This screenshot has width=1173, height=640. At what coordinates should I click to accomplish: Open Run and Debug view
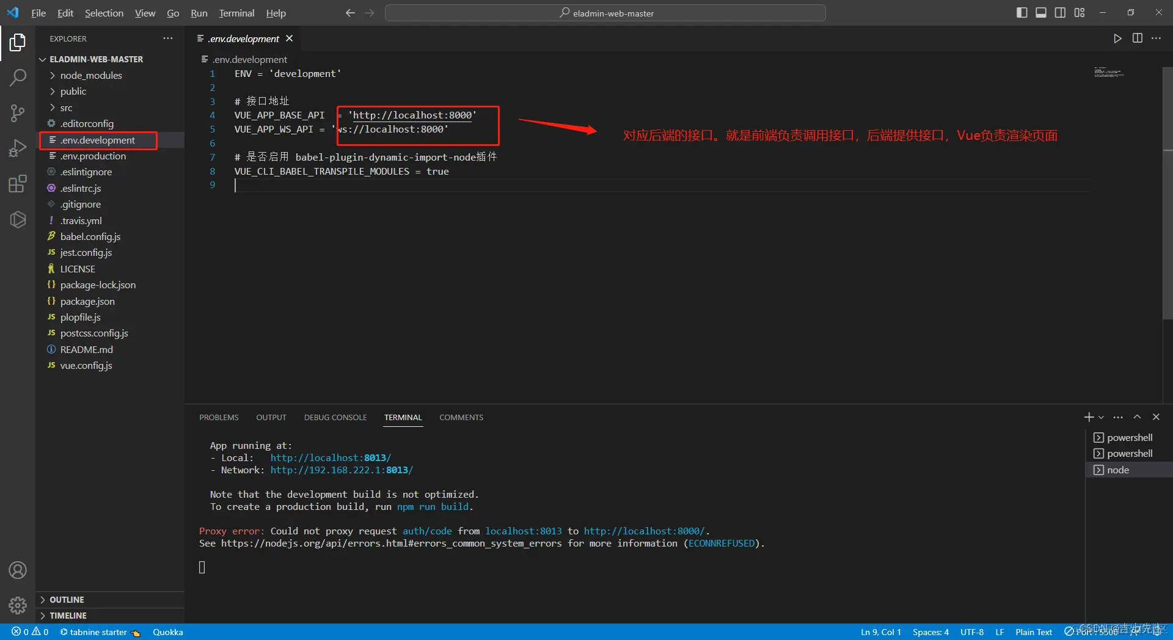[18, 148]
